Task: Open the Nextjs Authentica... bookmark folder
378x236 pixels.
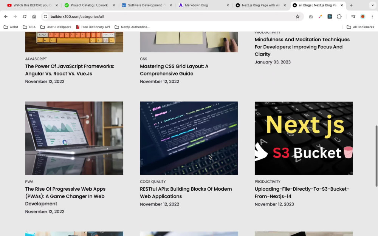Action: pyautogui.click(x=132, y=27)
